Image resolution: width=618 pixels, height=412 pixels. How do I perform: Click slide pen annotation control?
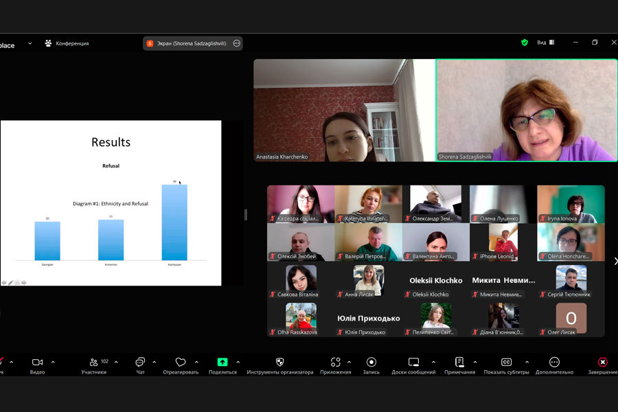click(x=10, y=283)
